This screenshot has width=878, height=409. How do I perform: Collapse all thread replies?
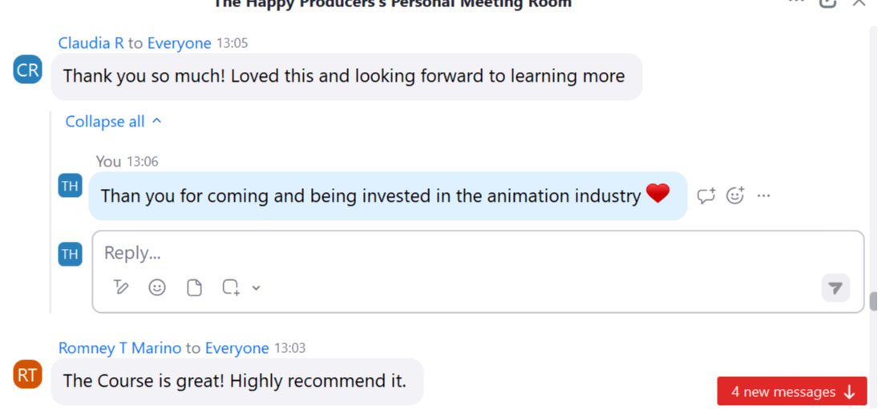pyautogui.click(x=113, y=122)
